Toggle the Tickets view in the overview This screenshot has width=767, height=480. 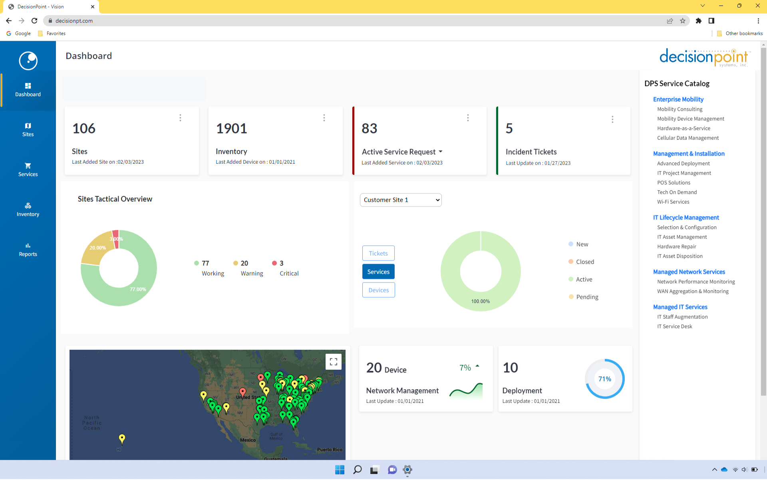pyautogui.click(x=378, y=253)
